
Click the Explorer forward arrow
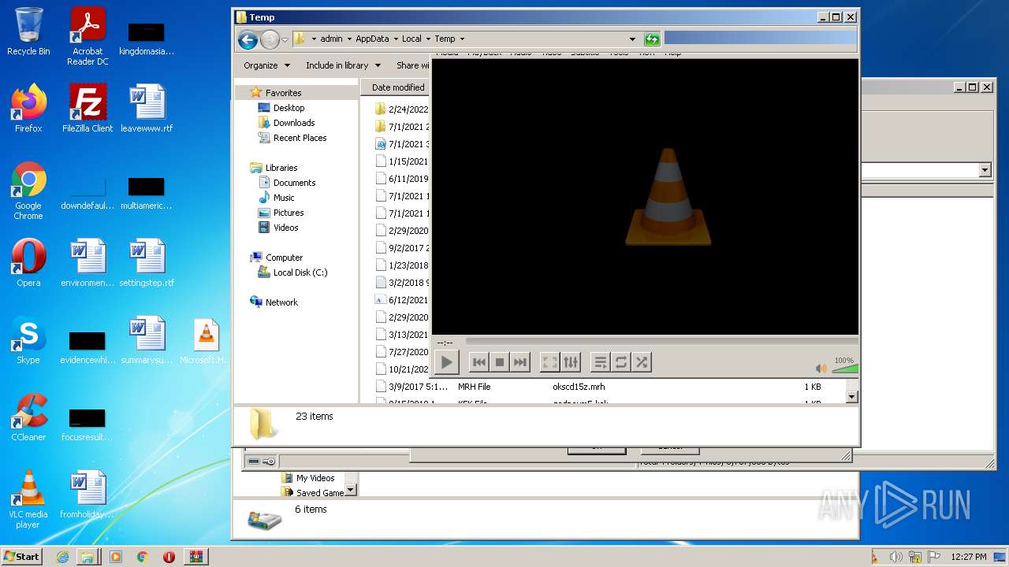tap(270, 39)
